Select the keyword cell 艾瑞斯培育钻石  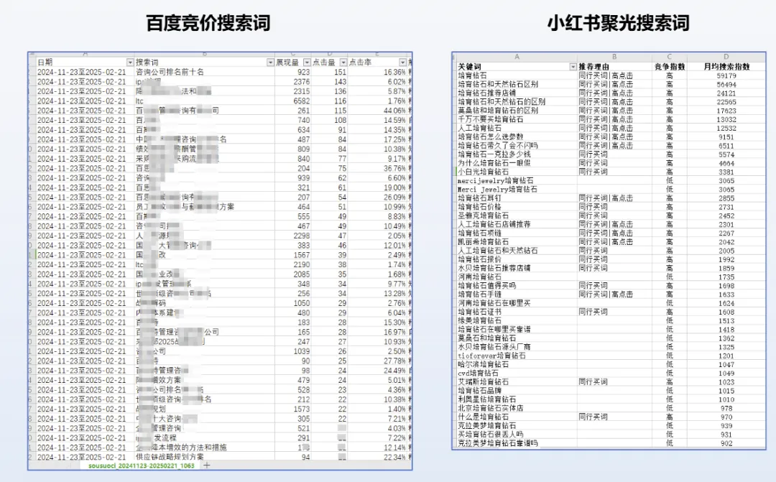517,381
